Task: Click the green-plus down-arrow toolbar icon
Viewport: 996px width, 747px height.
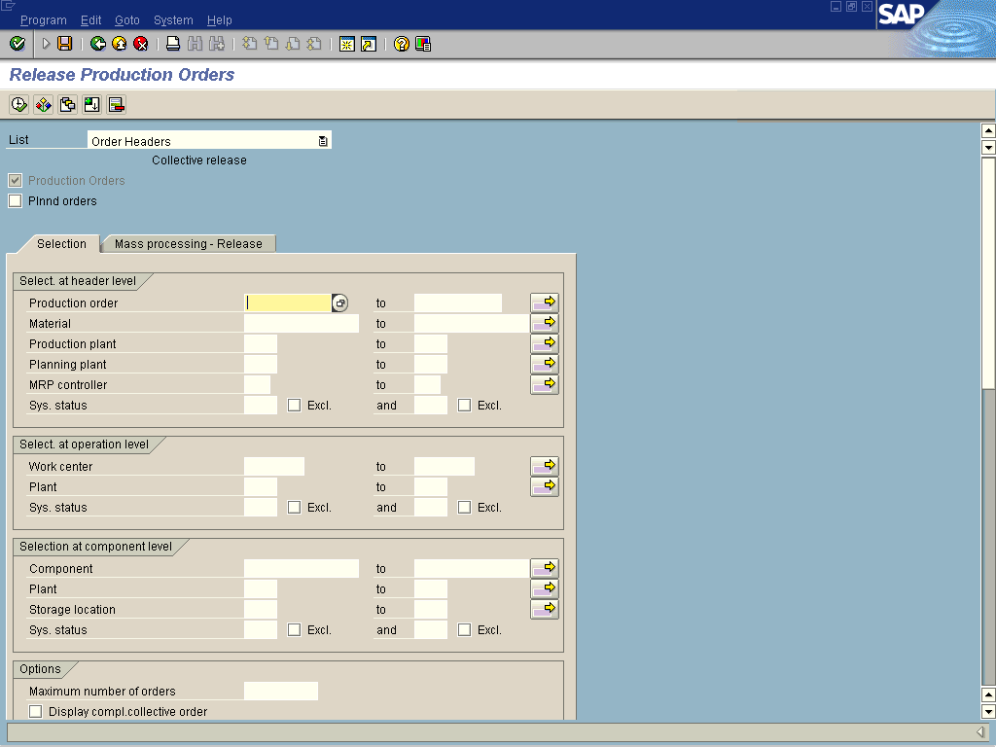Action: tap(91, 104)
